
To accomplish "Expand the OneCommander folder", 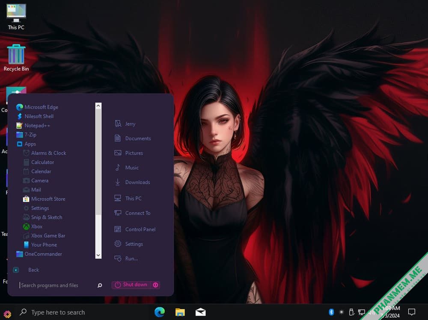I will [x=39, y=254].
